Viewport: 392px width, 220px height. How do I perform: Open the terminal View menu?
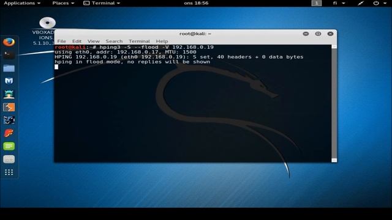(94, 41)
